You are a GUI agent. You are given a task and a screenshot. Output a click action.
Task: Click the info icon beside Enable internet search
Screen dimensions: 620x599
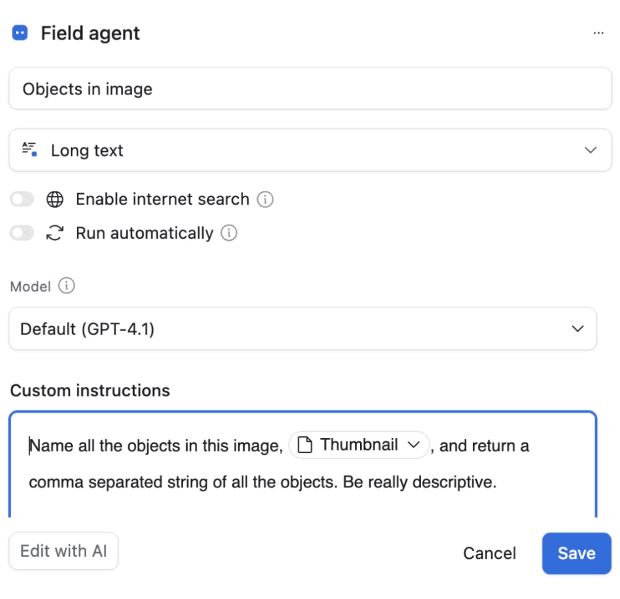pyautogui.click(x=265, y=199)
